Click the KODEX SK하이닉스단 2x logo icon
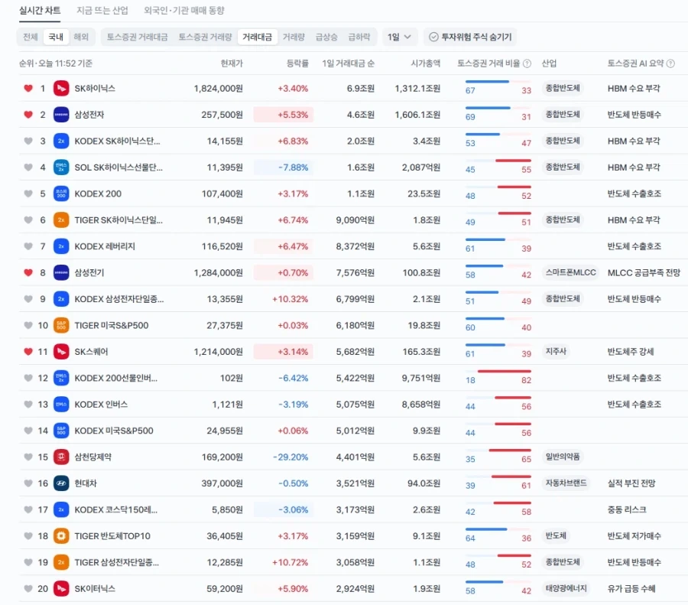 61,141
